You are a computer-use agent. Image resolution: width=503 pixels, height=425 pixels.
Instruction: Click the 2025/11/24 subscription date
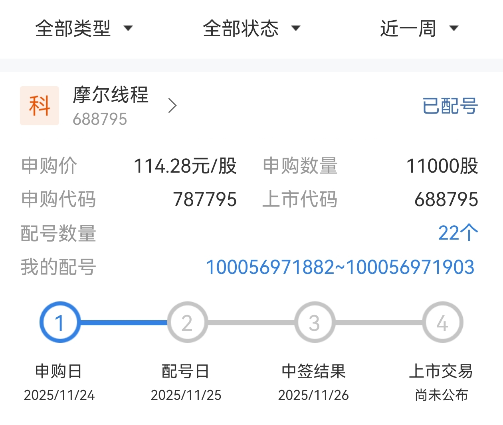click(59, 395)
